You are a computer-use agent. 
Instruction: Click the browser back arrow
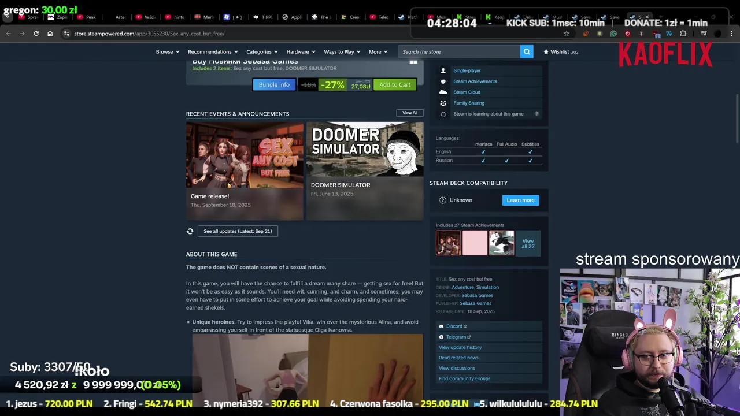click(8, 34)
